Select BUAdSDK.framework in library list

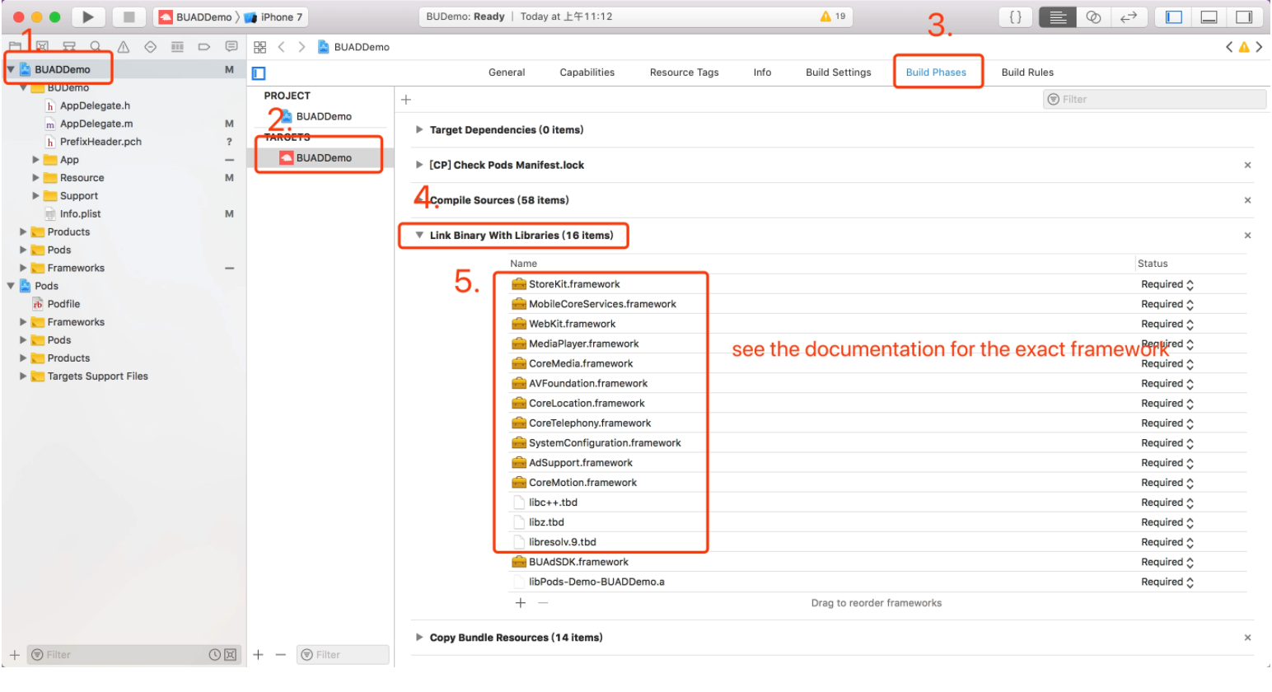click(x=578, y=562)
